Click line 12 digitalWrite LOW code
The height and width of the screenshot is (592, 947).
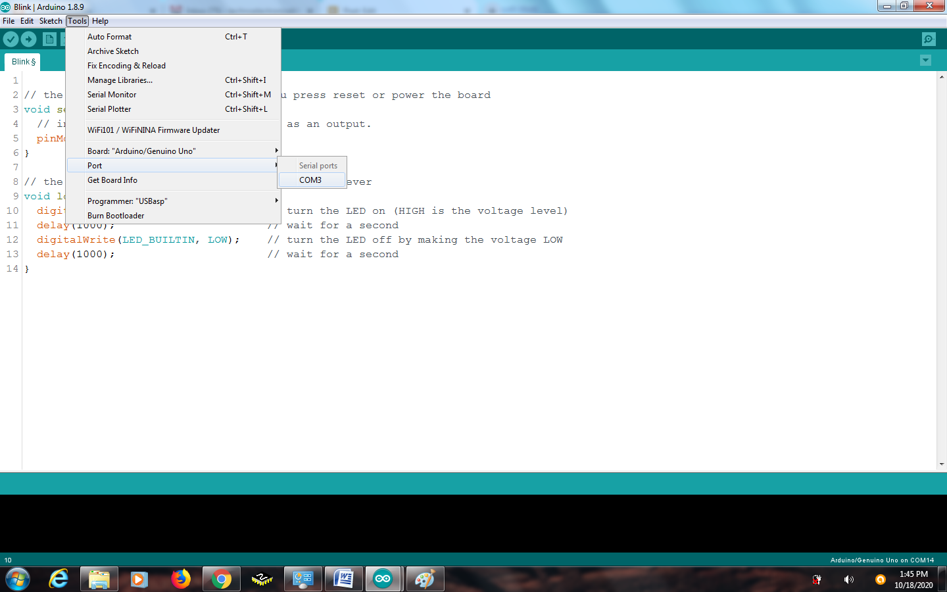[x=138, y=240]
